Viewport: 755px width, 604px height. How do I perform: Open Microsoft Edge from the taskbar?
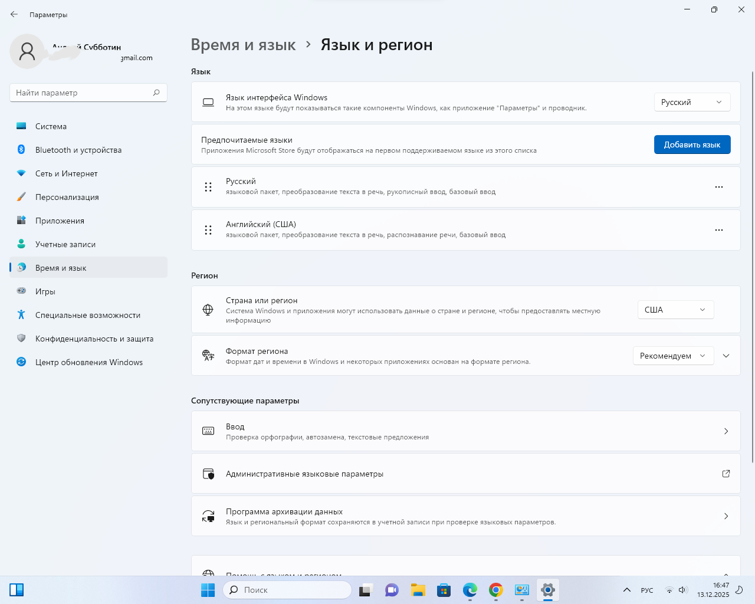click(470, 590)
